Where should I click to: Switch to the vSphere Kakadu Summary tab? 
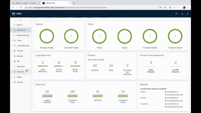[26, 3]
